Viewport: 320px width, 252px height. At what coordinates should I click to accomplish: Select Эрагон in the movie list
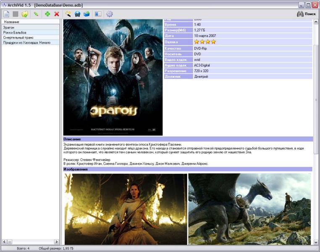click(31, 27)
